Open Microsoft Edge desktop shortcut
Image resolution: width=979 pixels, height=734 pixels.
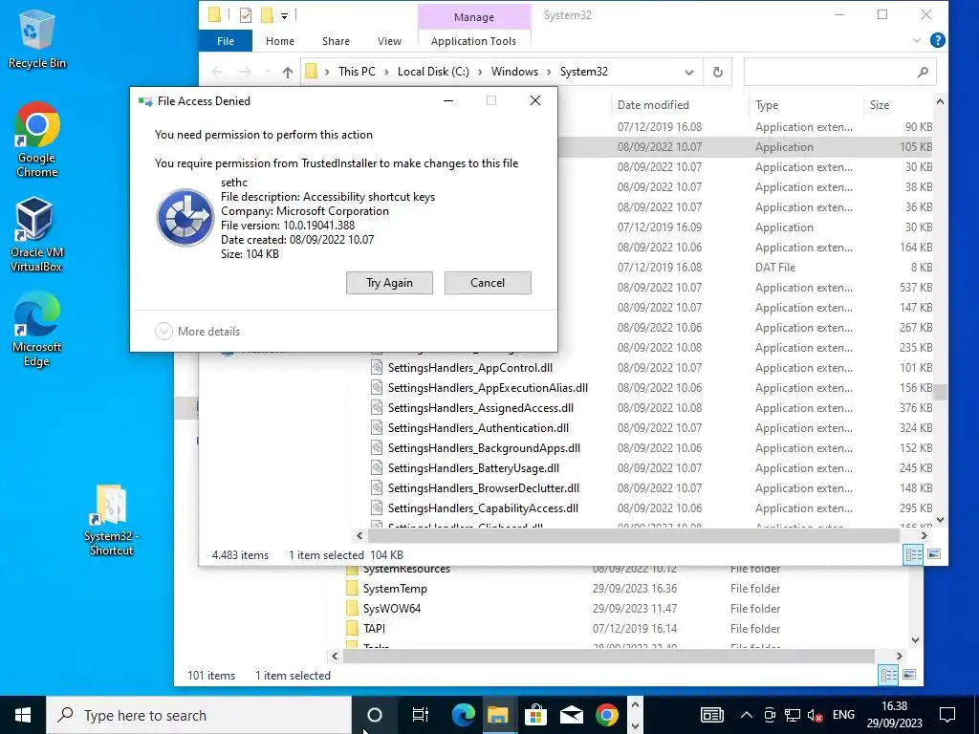pos(36,329)
